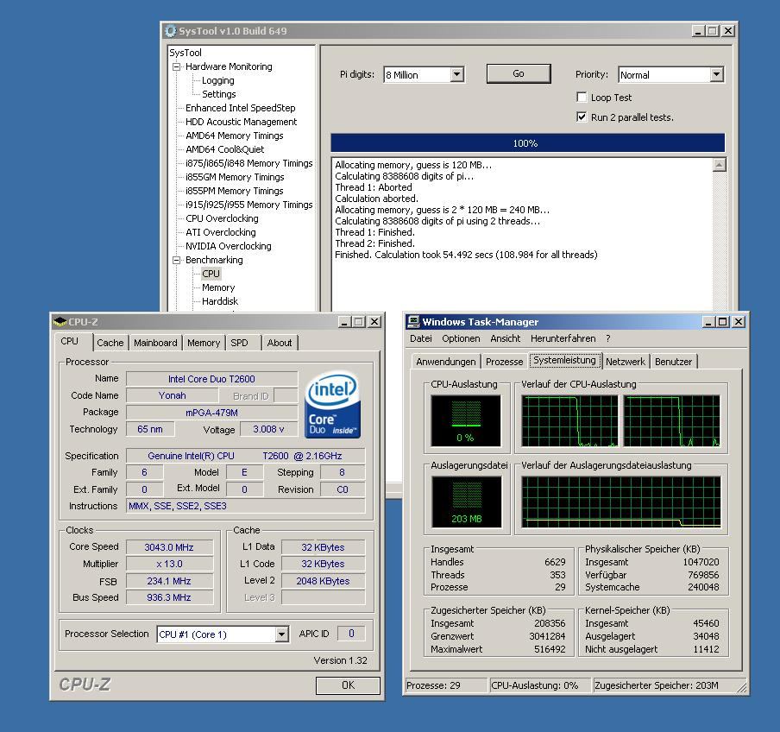Screen dimensions: 780x732
Task: Switch to the About tab in CPU-Z
Action: point(280,343)
